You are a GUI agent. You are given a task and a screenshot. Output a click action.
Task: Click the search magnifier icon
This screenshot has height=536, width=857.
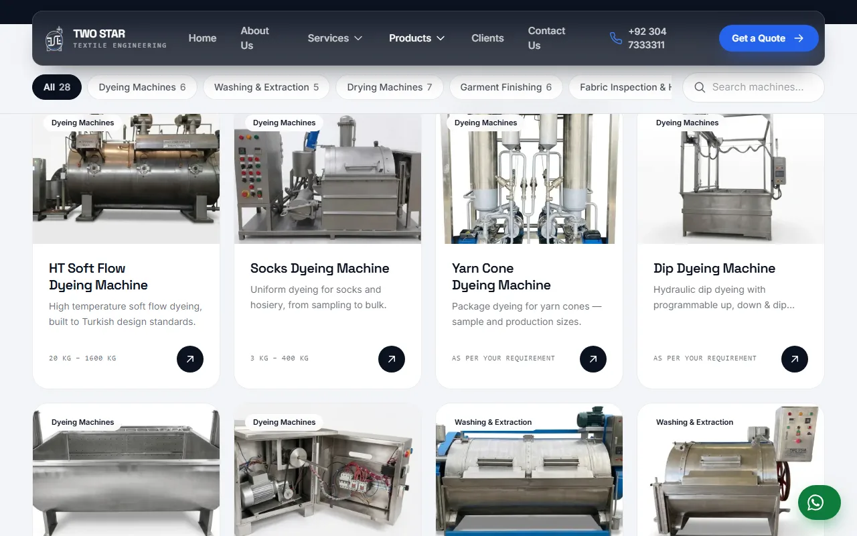pyautogui.click(x=700, y=87)
